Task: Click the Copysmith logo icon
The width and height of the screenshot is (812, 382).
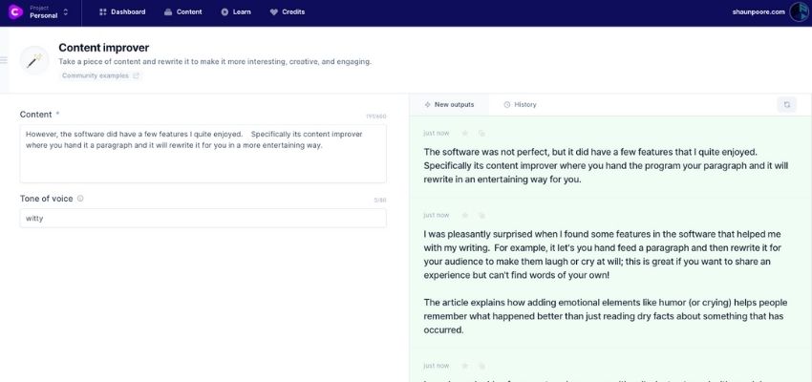Action: [x=15, y=11]
